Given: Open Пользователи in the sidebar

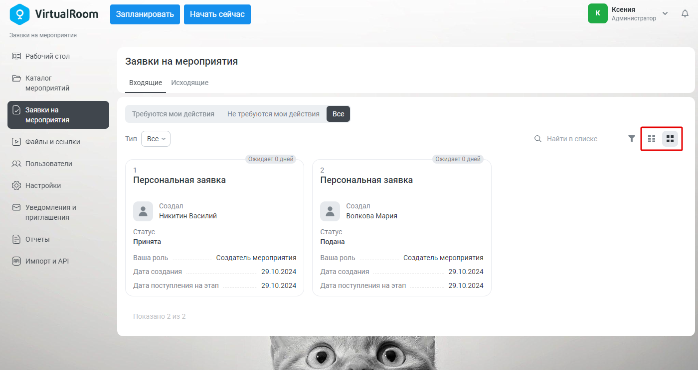Looking at the screenshot, I should (x=58, y=164).
